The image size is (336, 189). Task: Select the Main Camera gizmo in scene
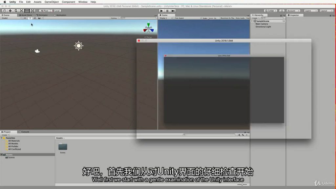(37, 51)
